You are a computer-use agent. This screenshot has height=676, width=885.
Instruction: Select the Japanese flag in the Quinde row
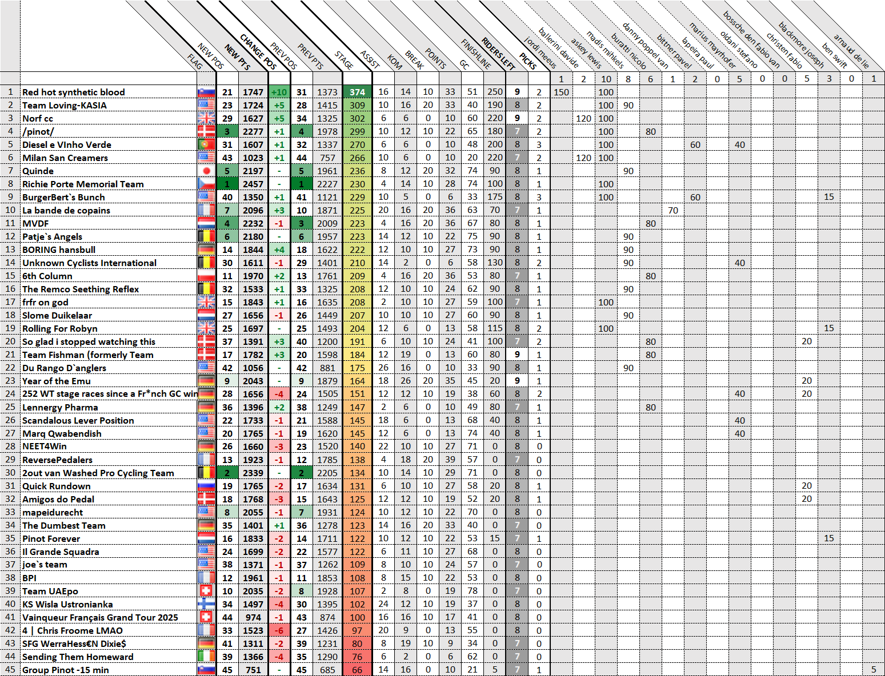point(206,171)
